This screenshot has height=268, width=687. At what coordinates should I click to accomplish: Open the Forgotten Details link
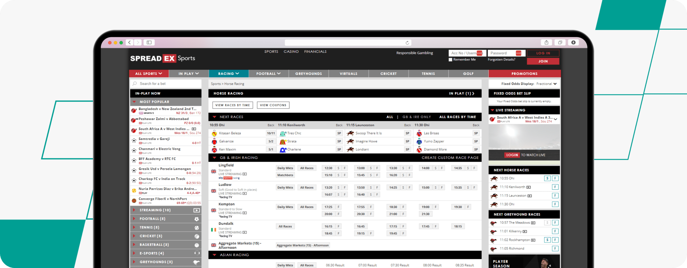pos(502,60)
